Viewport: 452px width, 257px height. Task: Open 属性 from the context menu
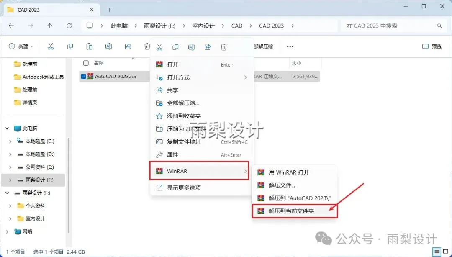click(x=202, y=155)
